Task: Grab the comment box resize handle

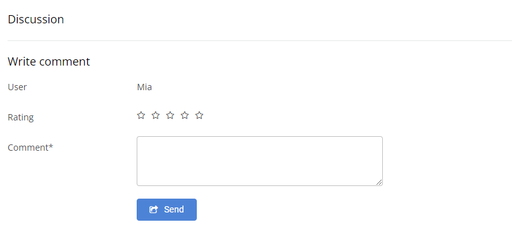Action: 379,182
